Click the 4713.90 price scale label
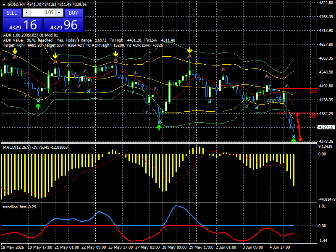 coord(326,30)
